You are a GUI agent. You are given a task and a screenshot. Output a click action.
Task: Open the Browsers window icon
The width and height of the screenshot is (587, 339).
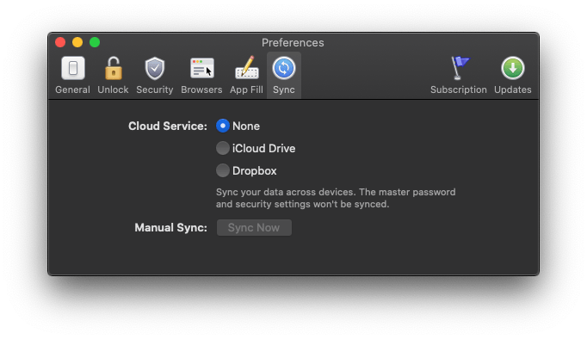pos(201,68)
